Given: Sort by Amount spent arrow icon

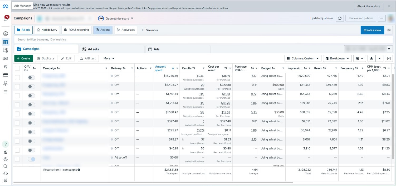Looking at the screenshot, I should coord(173,68).
